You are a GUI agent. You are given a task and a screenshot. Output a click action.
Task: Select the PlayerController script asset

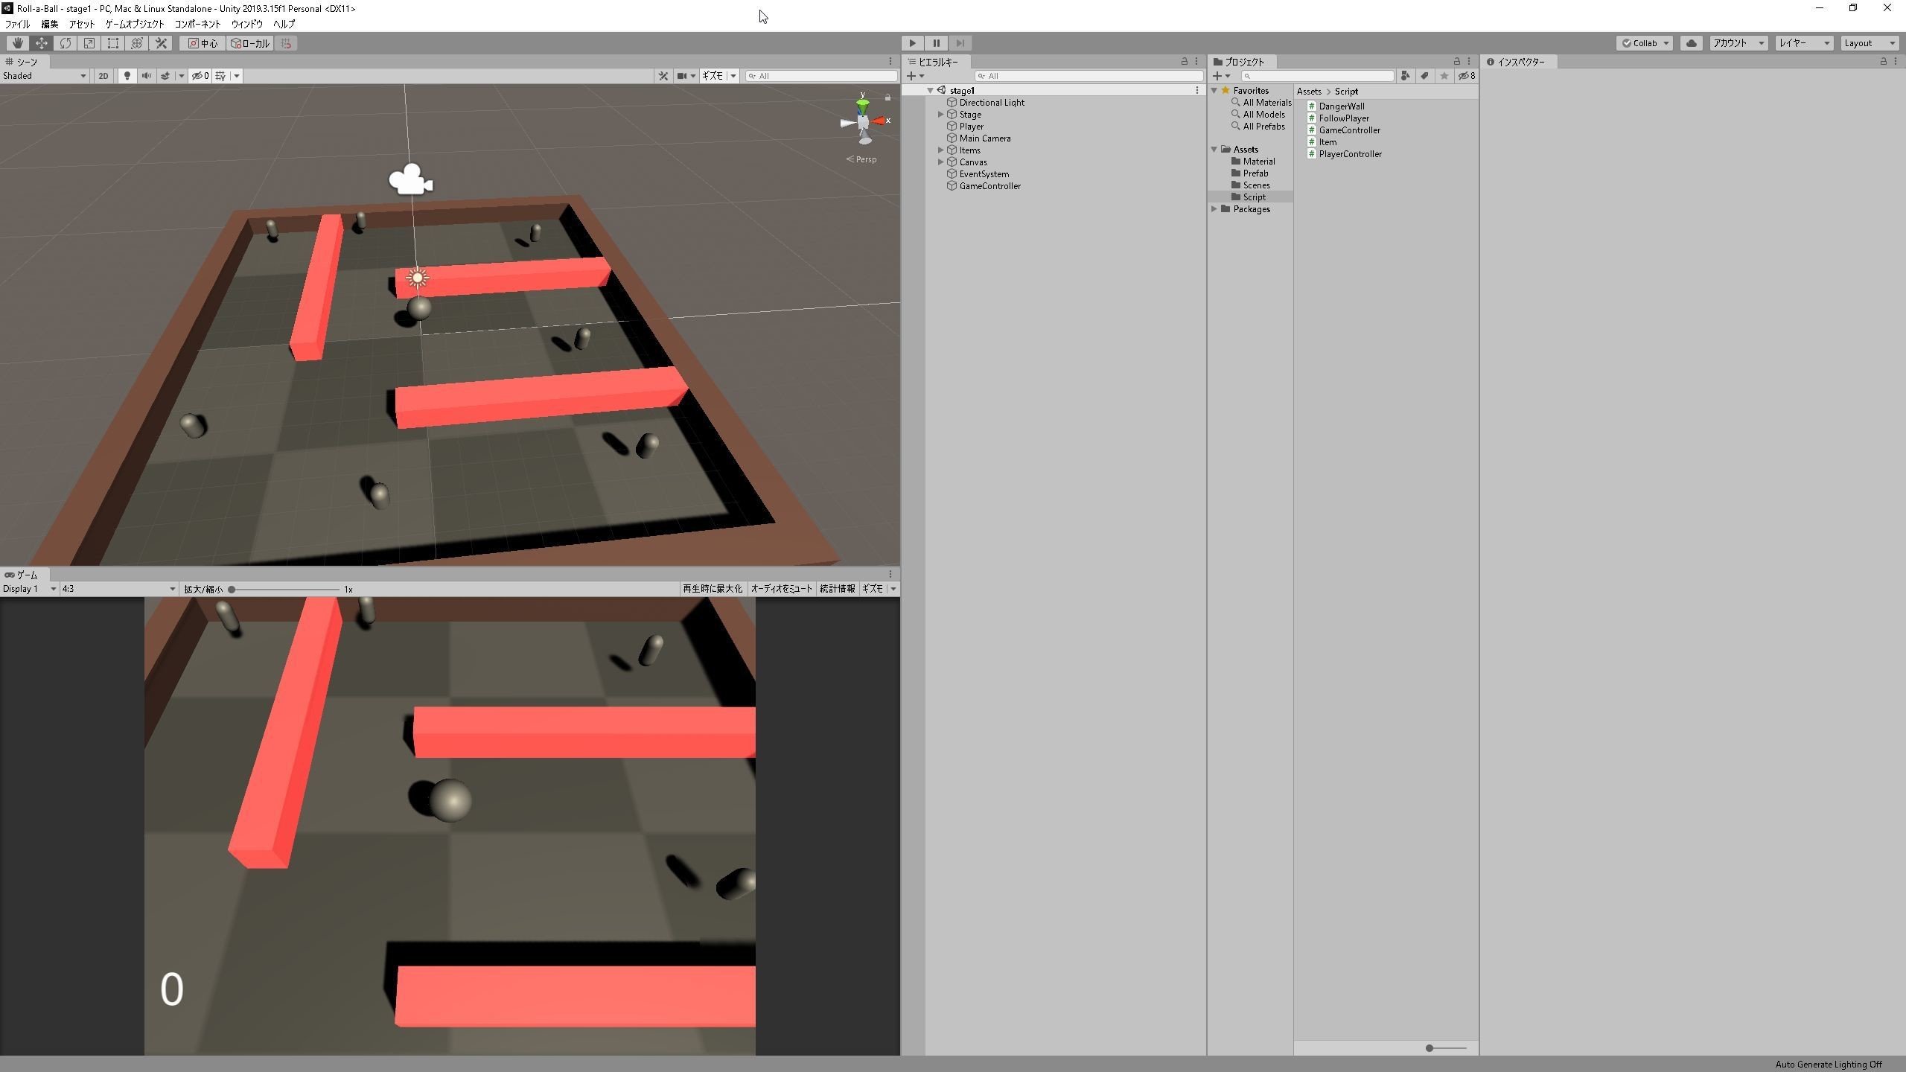point(1349,154)
